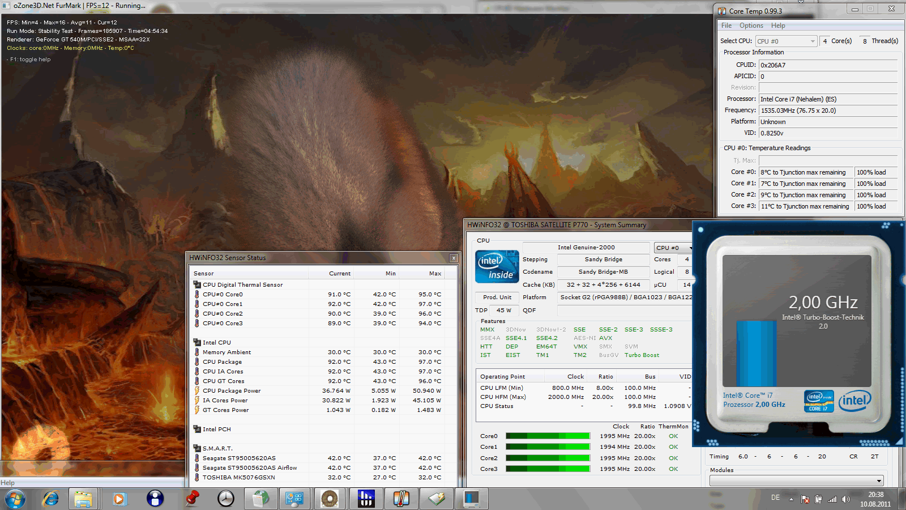Screen dimensions: 906x510
Task: Show hidden tray icons arrow
Action: coord(791,499)
